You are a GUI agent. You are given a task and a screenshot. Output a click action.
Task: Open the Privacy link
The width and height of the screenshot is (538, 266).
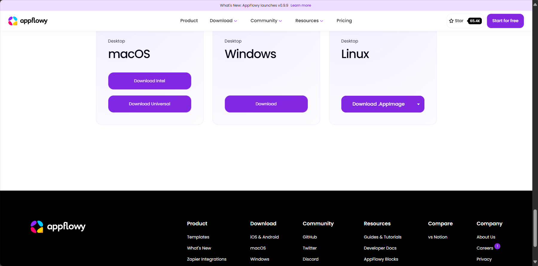(x=484, y=259)
